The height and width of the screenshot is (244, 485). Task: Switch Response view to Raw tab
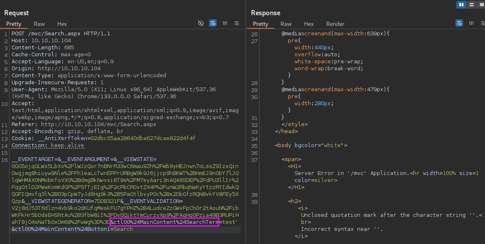coord(286,24)
